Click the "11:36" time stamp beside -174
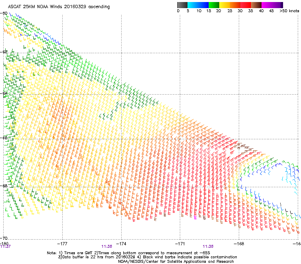 click(107, 247)
